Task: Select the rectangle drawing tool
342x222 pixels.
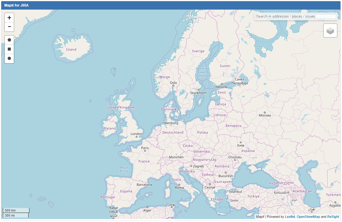Action: point(9,49)
